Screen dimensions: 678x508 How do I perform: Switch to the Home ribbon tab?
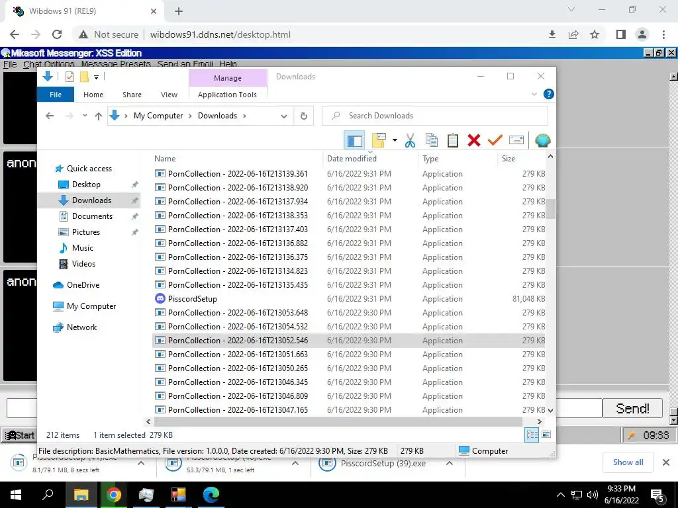pyautogui.click(x=93, y=95)
